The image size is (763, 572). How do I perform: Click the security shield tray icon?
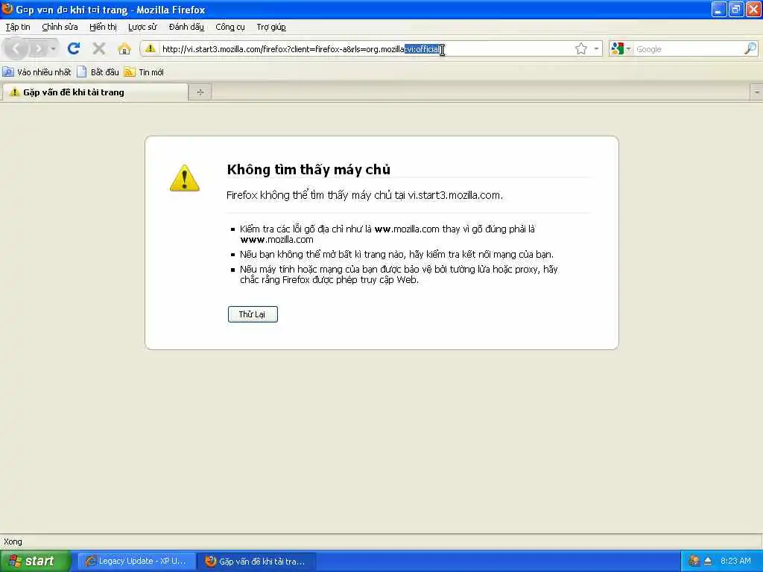tap(694, 561)
